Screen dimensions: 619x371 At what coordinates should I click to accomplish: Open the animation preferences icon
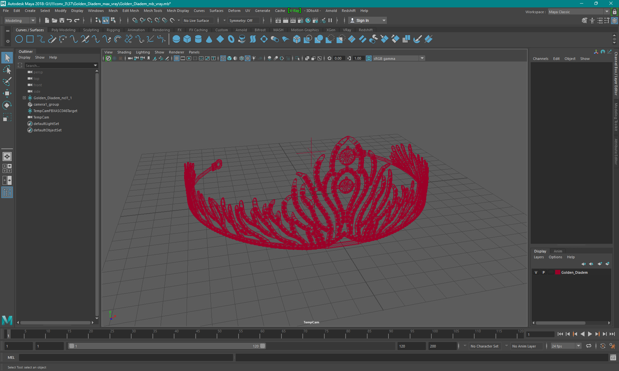(612, 346)
